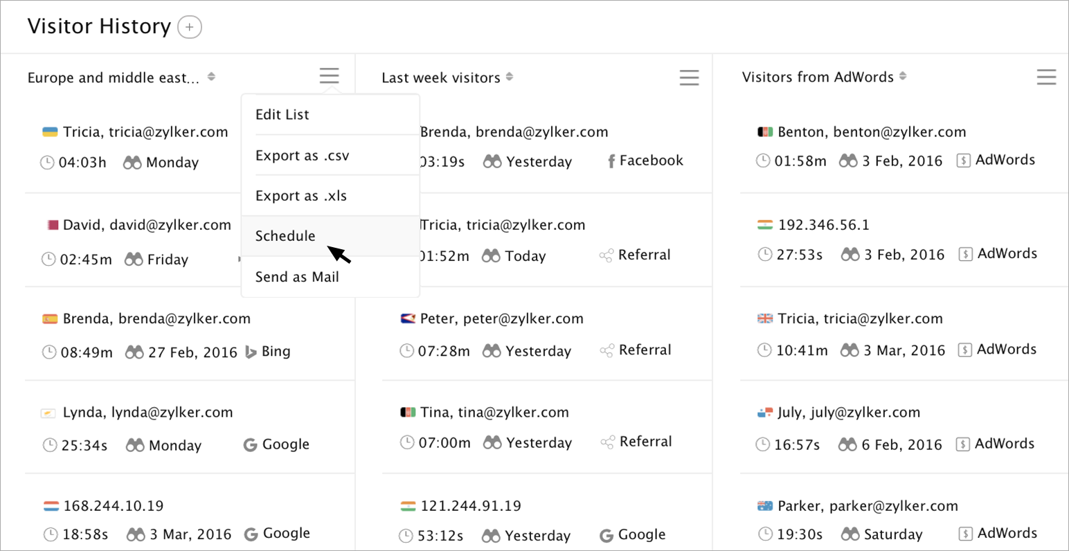
Task: Click the AdWords icon in Benton's row
Action: tap(963, 161)
